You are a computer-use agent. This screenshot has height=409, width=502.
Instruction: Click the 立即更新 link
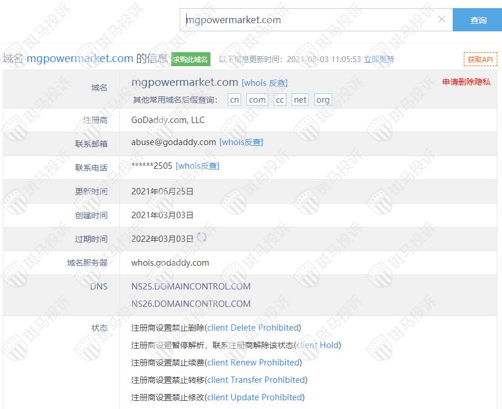[x=379, y=59]
